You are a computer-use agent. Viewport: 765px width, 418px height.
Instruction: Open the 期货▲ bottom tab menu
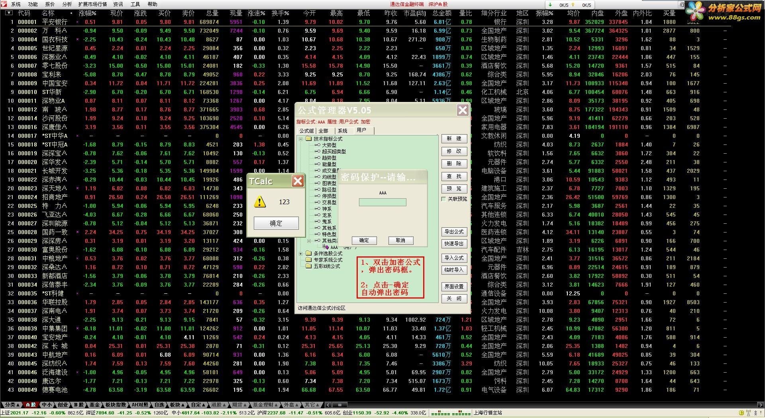coord(240,405)
